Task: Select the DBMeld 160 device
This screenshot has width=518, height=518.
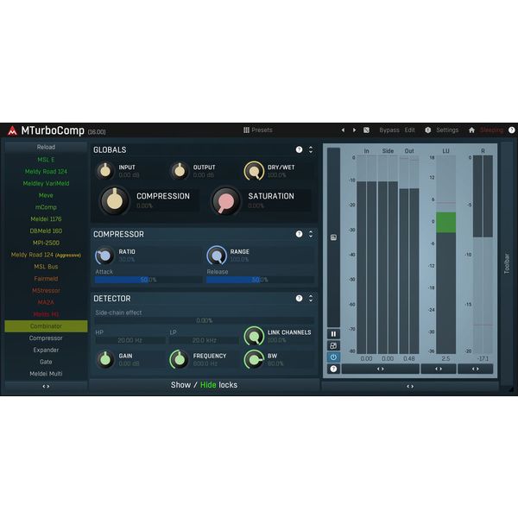Action: [x=46, y=231]
